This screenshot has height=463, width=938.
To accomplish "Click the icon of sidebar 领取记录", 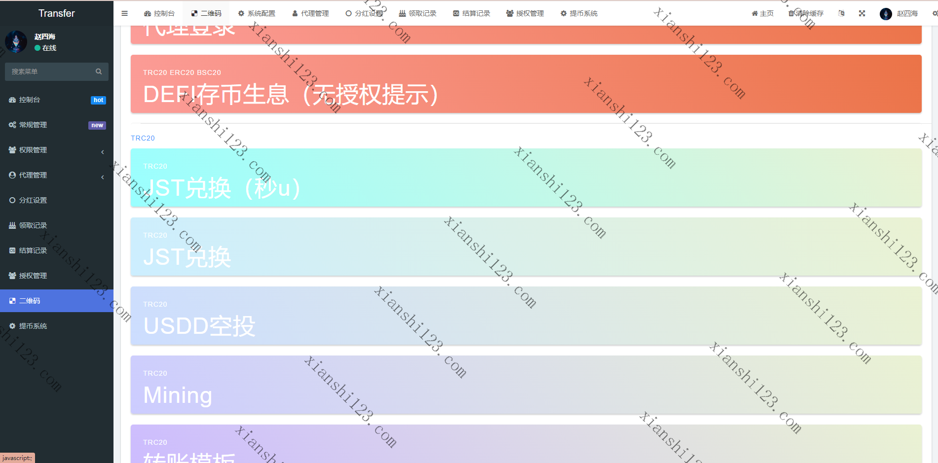I will tap(12, 225).
